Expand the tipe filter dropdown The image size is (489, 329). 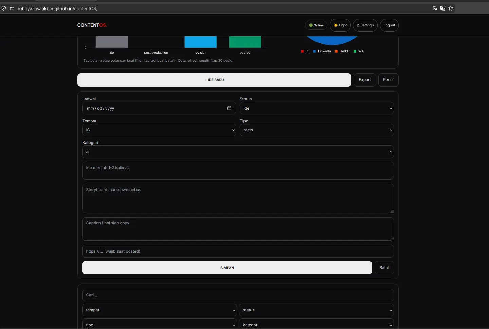(x=160, y=324)
